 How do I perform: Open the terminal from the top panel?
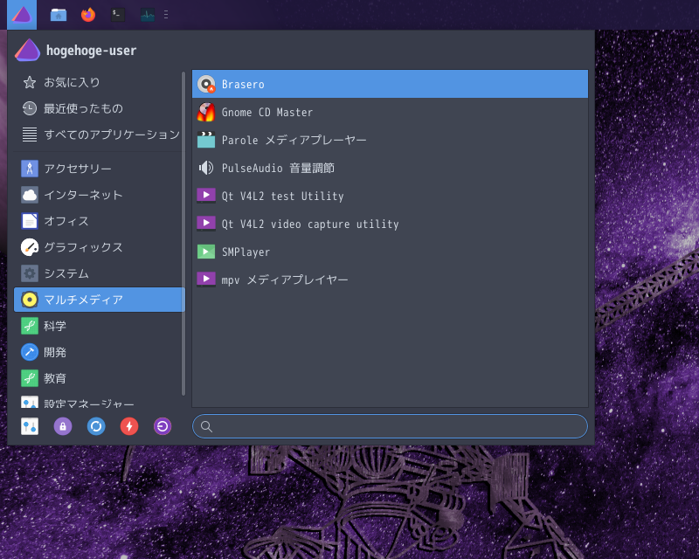(x=118, y=15)
